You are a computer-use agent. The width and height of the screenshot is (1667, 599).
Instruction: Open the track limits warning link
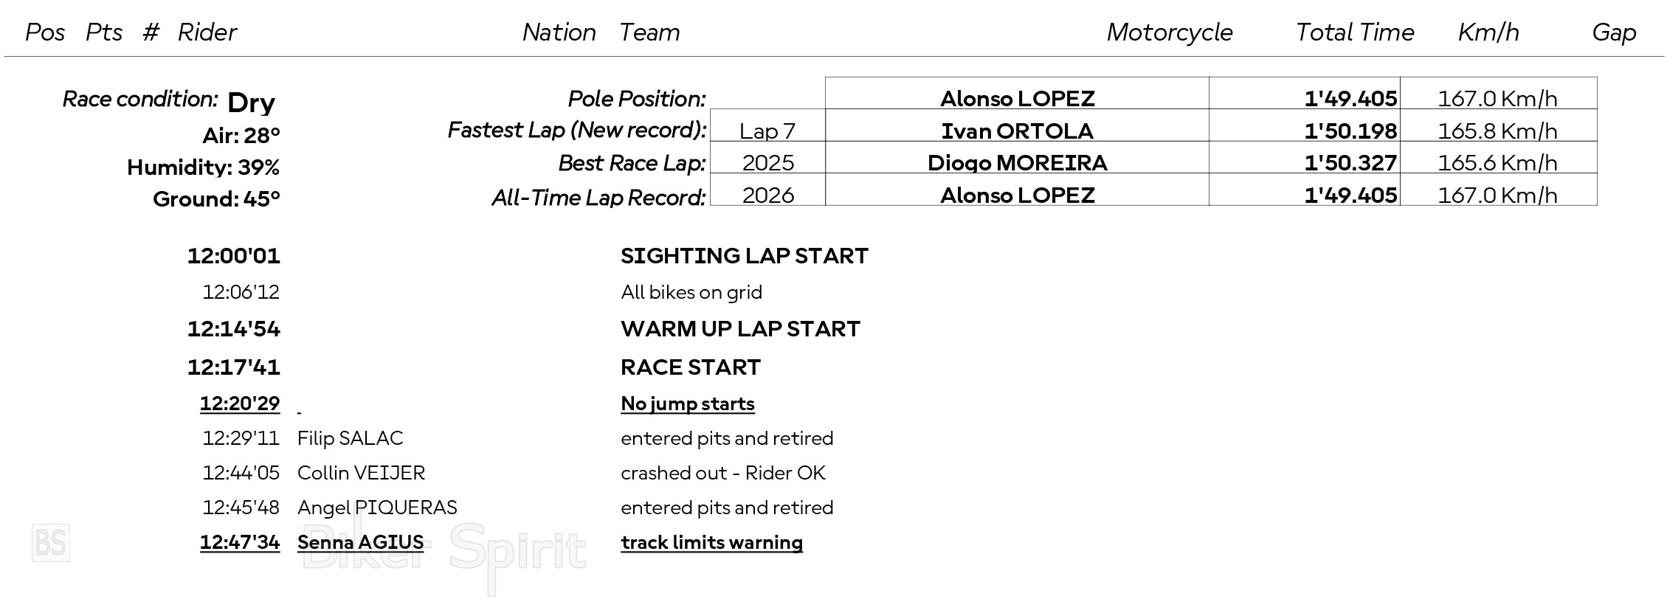click(711, 542)
